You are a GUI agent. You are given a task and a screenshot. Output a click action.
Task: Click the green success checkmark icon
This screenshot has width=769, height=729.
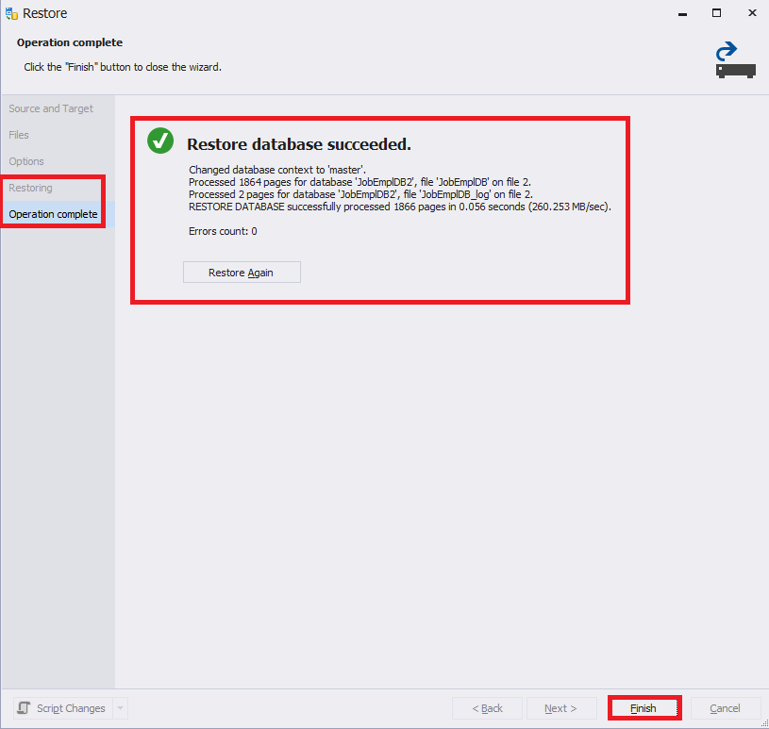click(x=160, y=141)
